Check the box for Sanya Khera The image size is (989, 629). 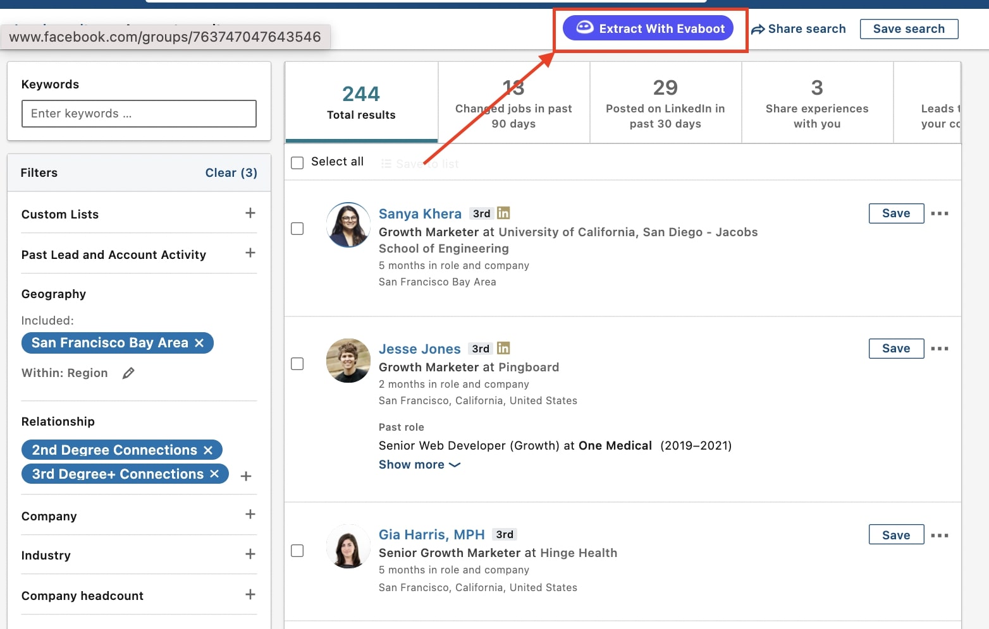(297, 229)
